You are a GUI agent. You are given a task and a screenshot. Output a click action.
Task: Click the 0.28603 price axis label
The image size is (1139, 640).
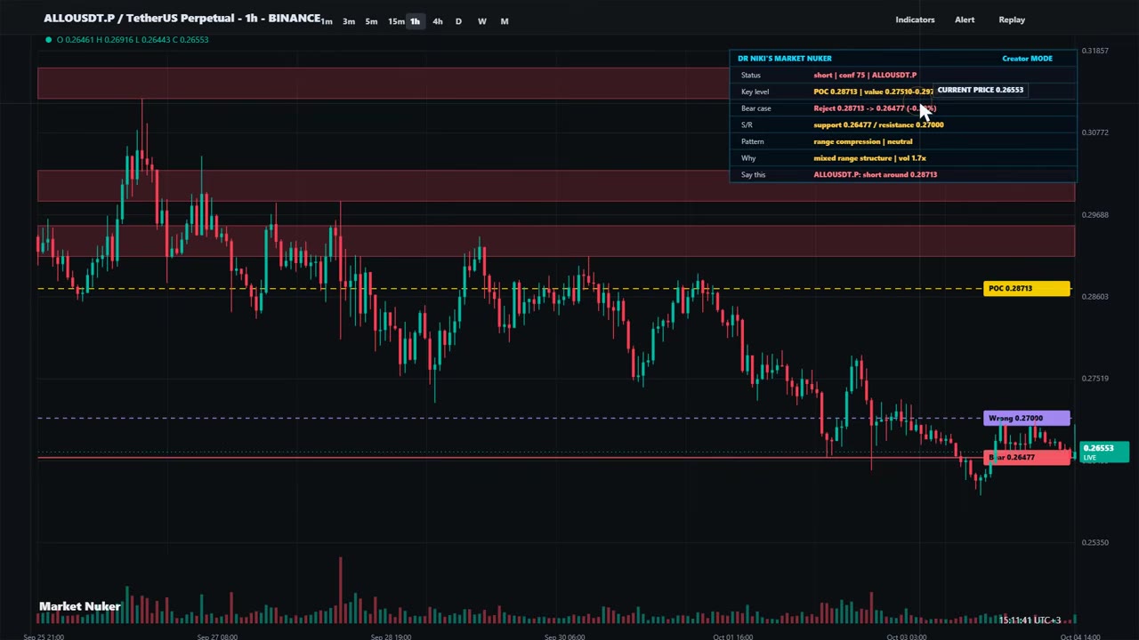1095,297
